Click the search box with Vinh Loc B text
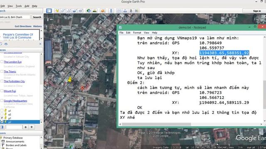This screenshot has height=149, width=266. [x=15, y=17]
